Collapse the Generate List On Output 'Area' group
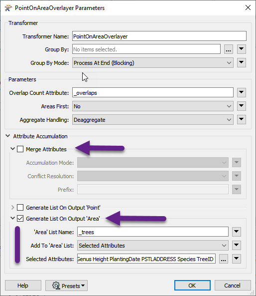Viewport: 256px width, 296px height. coord(12,218)
